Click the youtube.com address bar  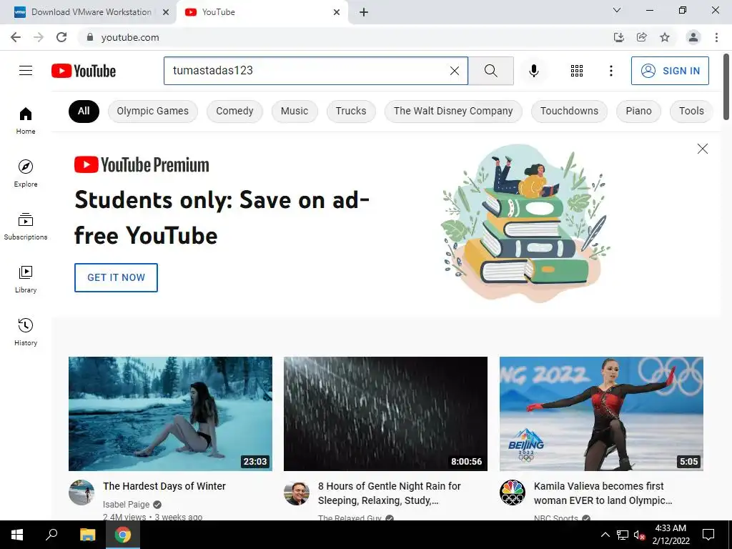click(345, 37)
